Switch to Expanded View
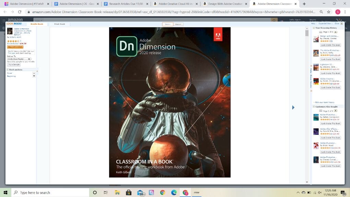Image resolution: width=350 pixels, height=197 pixels. pos(325,23)
